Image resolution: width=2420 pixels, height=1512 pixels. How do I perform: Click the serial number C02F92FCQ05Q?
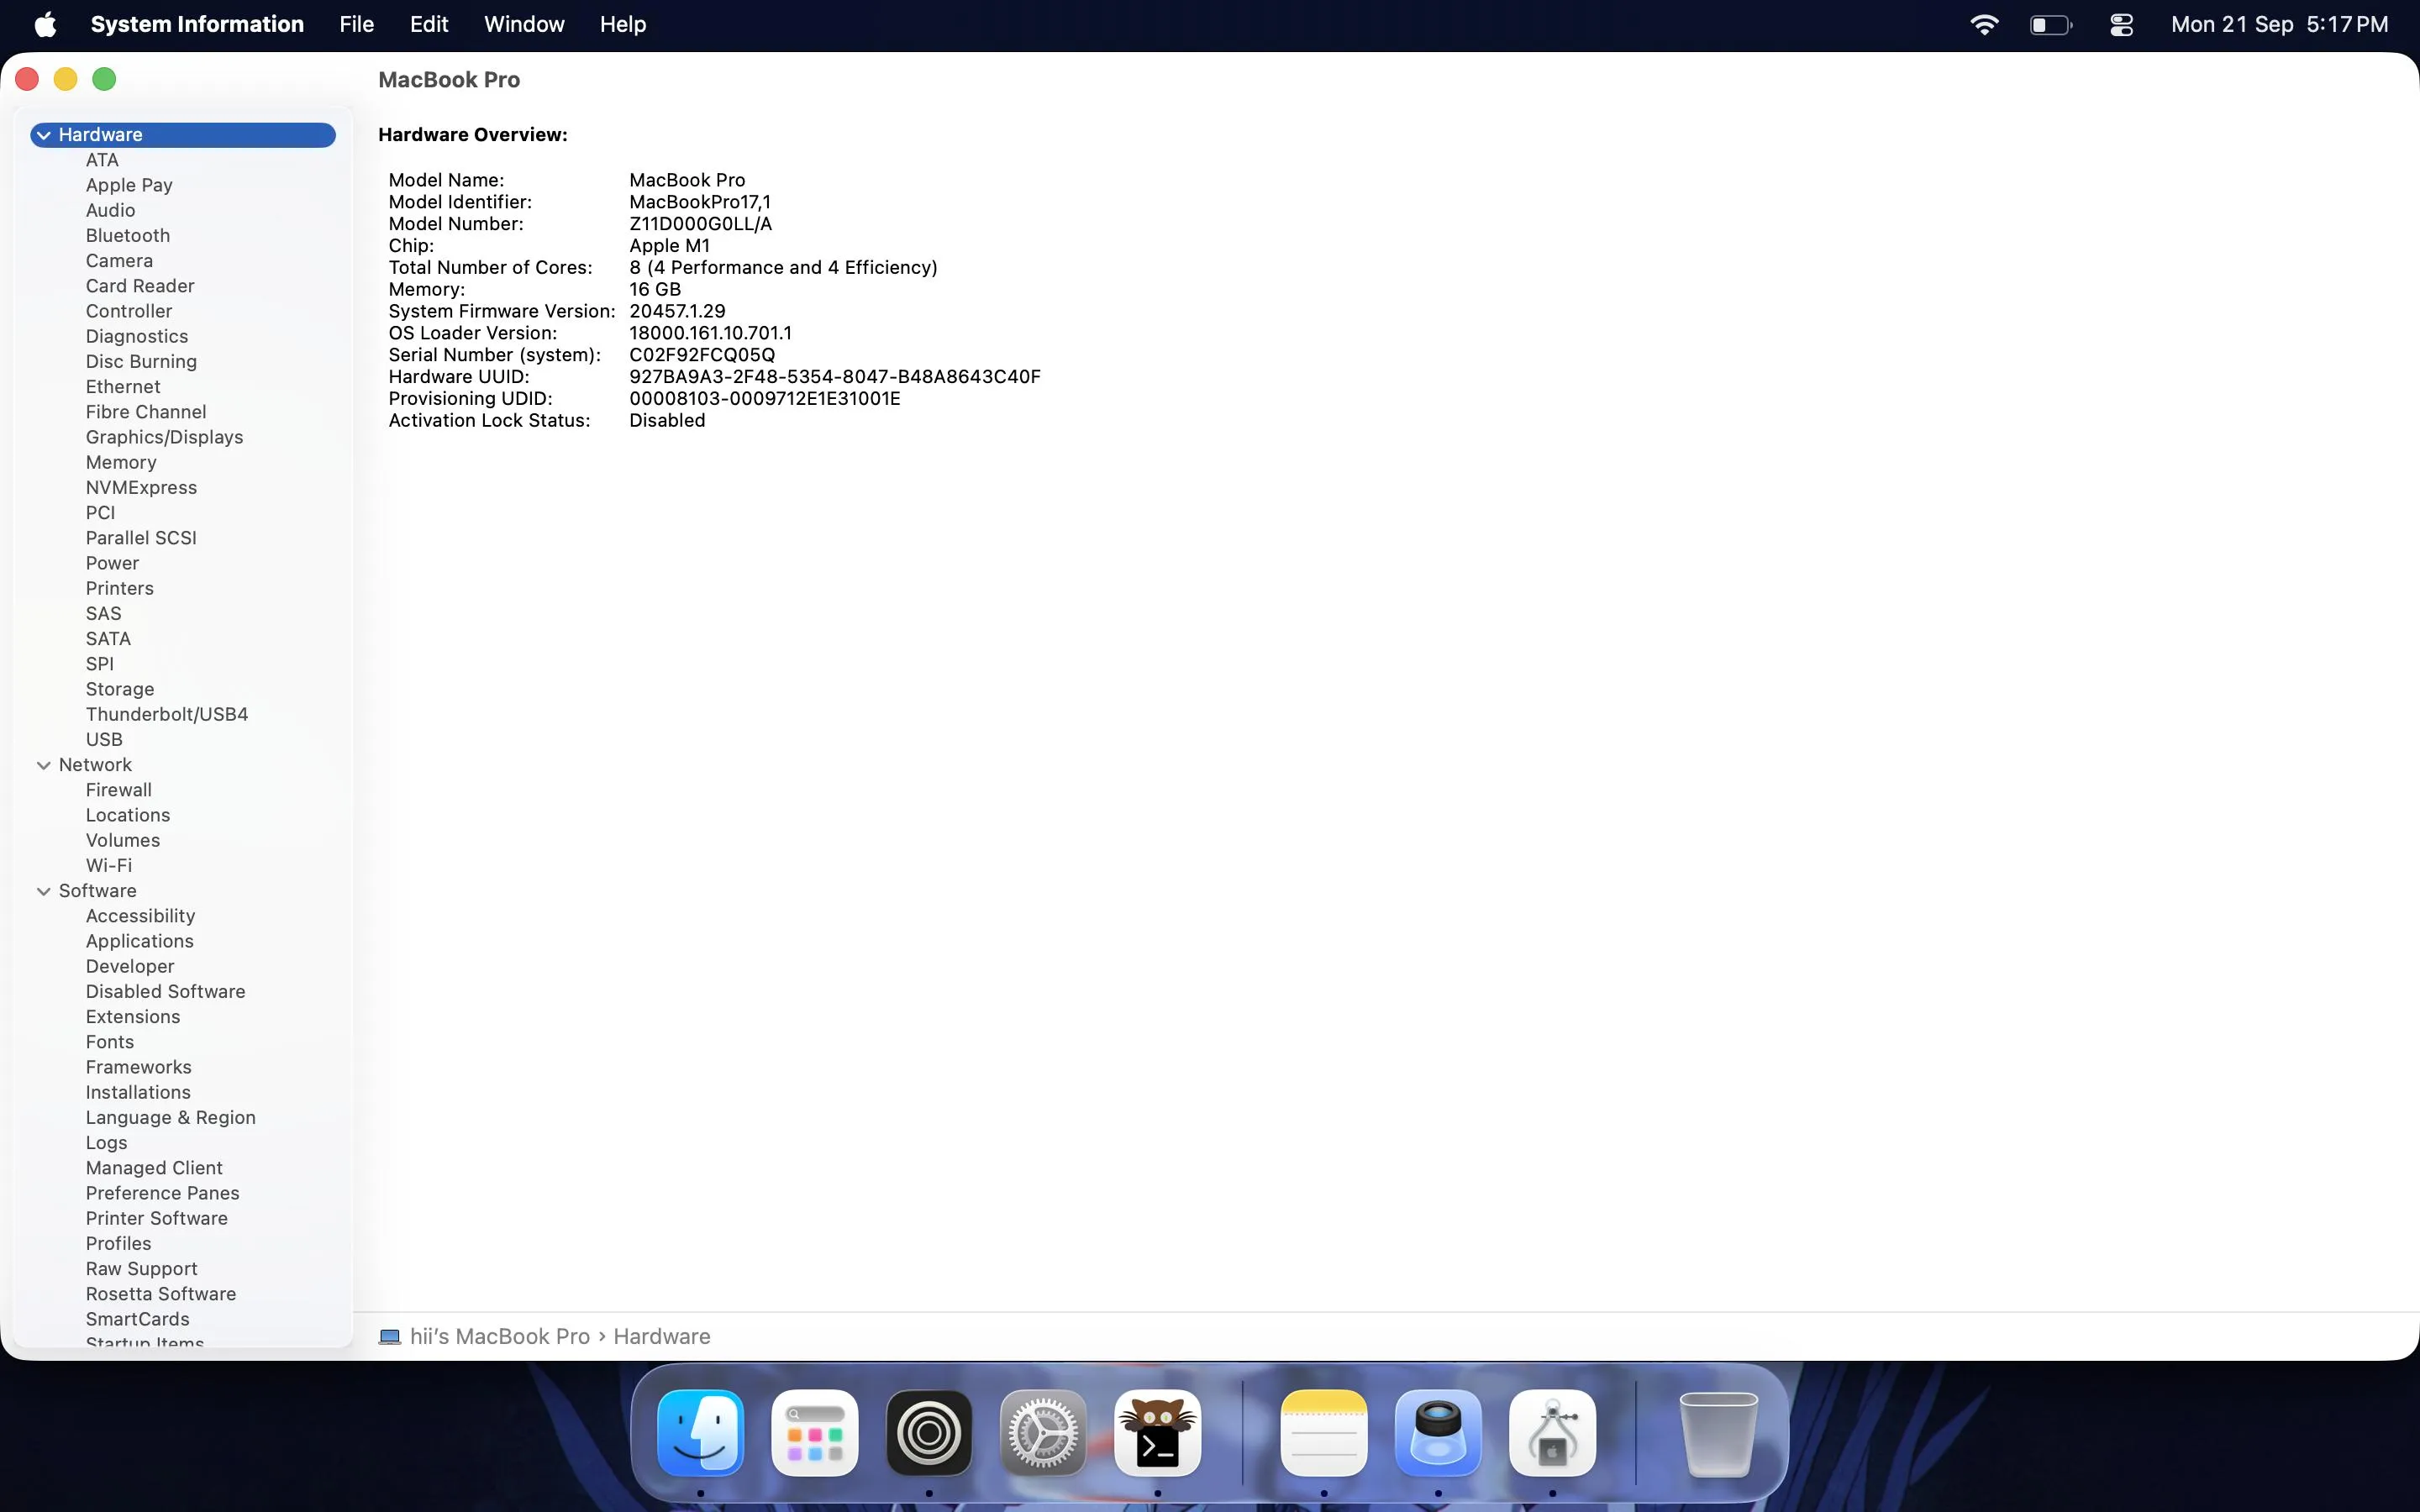(702, 355)
